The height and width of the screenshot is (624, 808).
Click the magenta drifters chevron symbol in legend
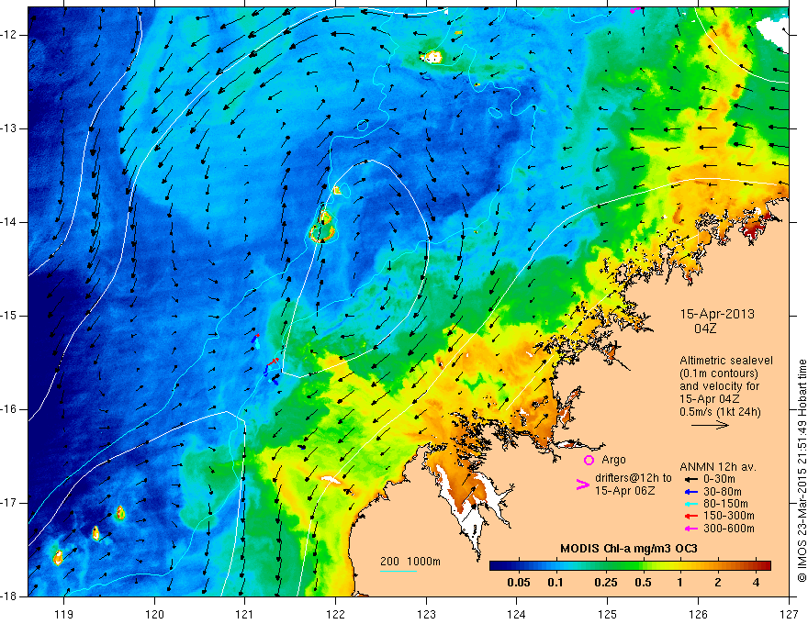[582, 485]
